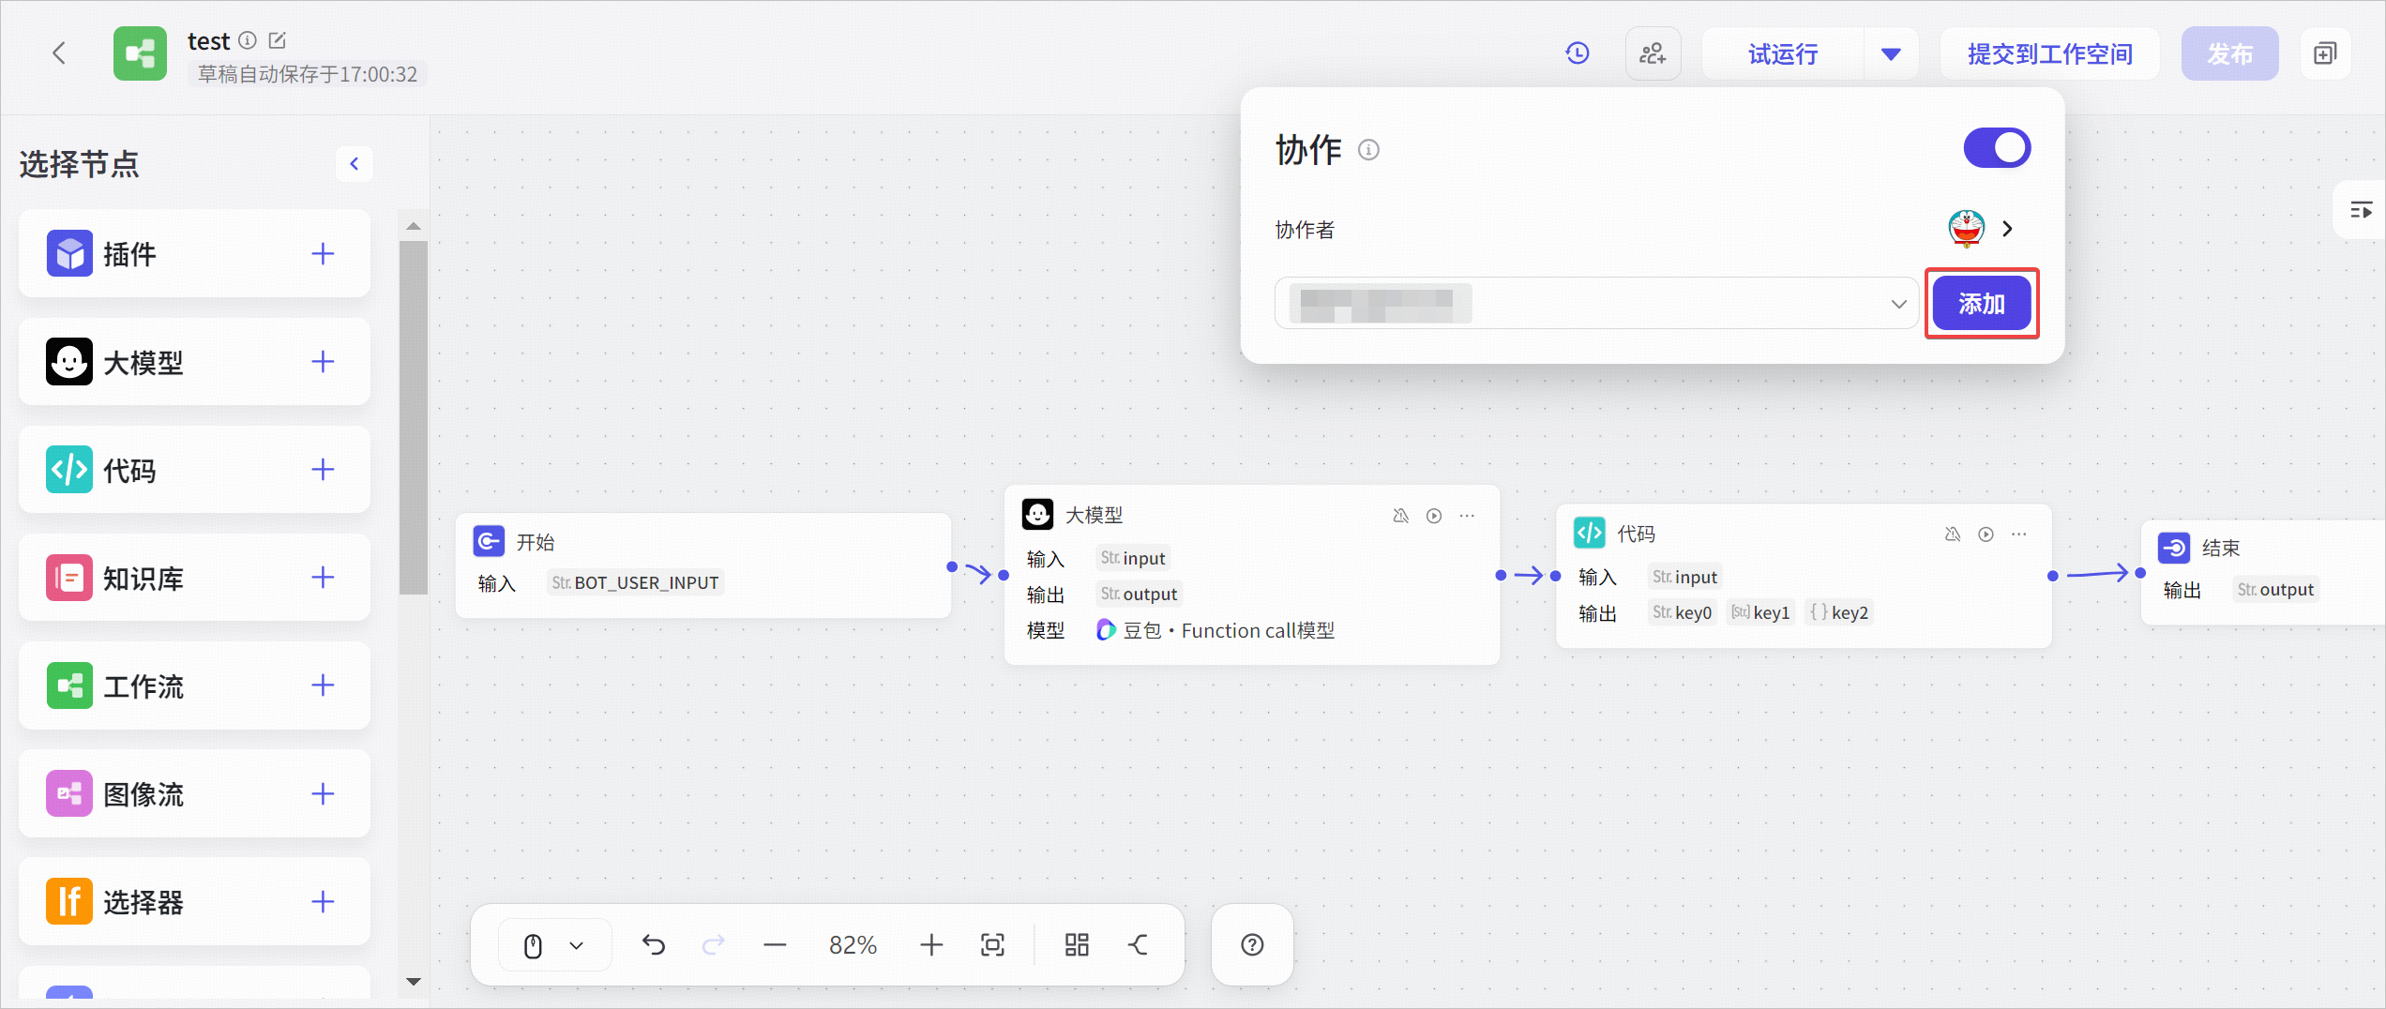Image resolution: width=2386 pixels, height=1009 pixels.
Task: Toggle the disable icon on 大模型 node
Action: click(x=1401, y=516)
